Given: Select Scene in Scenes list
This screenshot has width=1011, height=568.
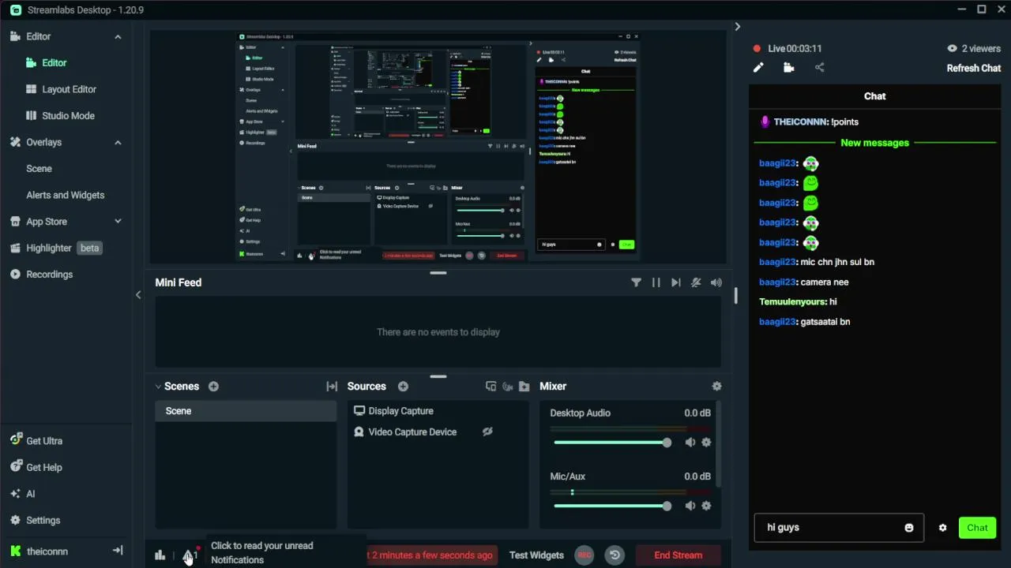Looking at the screenshot, I should (x=246, y=411).
